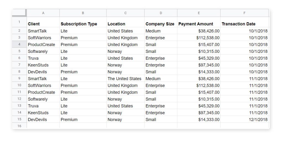Select row 16 header
Image resolution: width=283 pixels, height=141 pixels.
pos(19,126)
